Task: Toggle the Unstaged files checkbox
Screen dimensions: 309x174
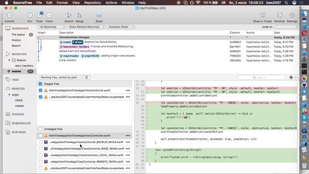Action: pos(41,129)
